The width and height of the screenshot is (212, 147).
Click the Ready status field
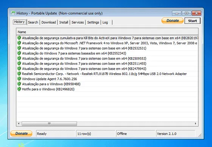coord(56,134)
